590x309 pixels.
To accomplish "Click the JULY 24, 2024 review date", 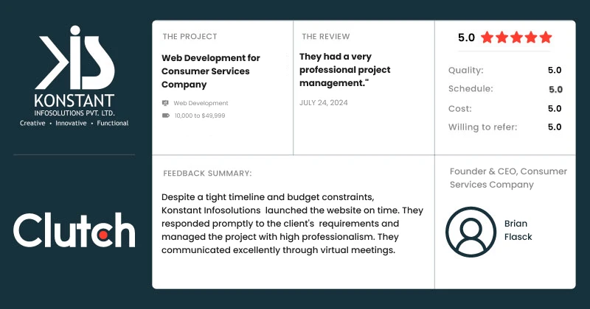I will click(x=324, y=102).
